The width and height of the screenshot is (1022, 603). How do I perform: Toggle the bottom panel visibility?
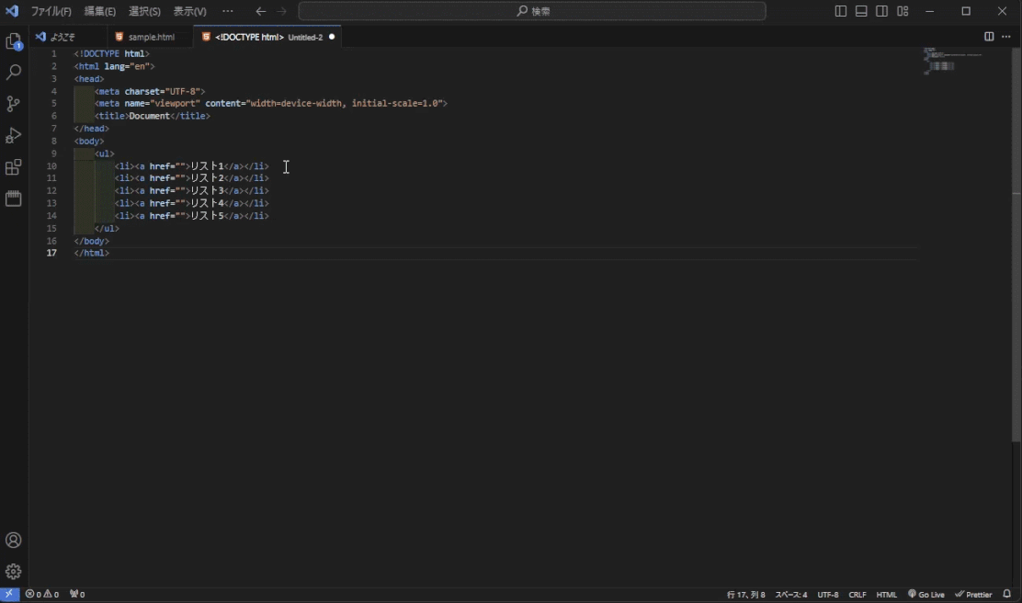861,11
